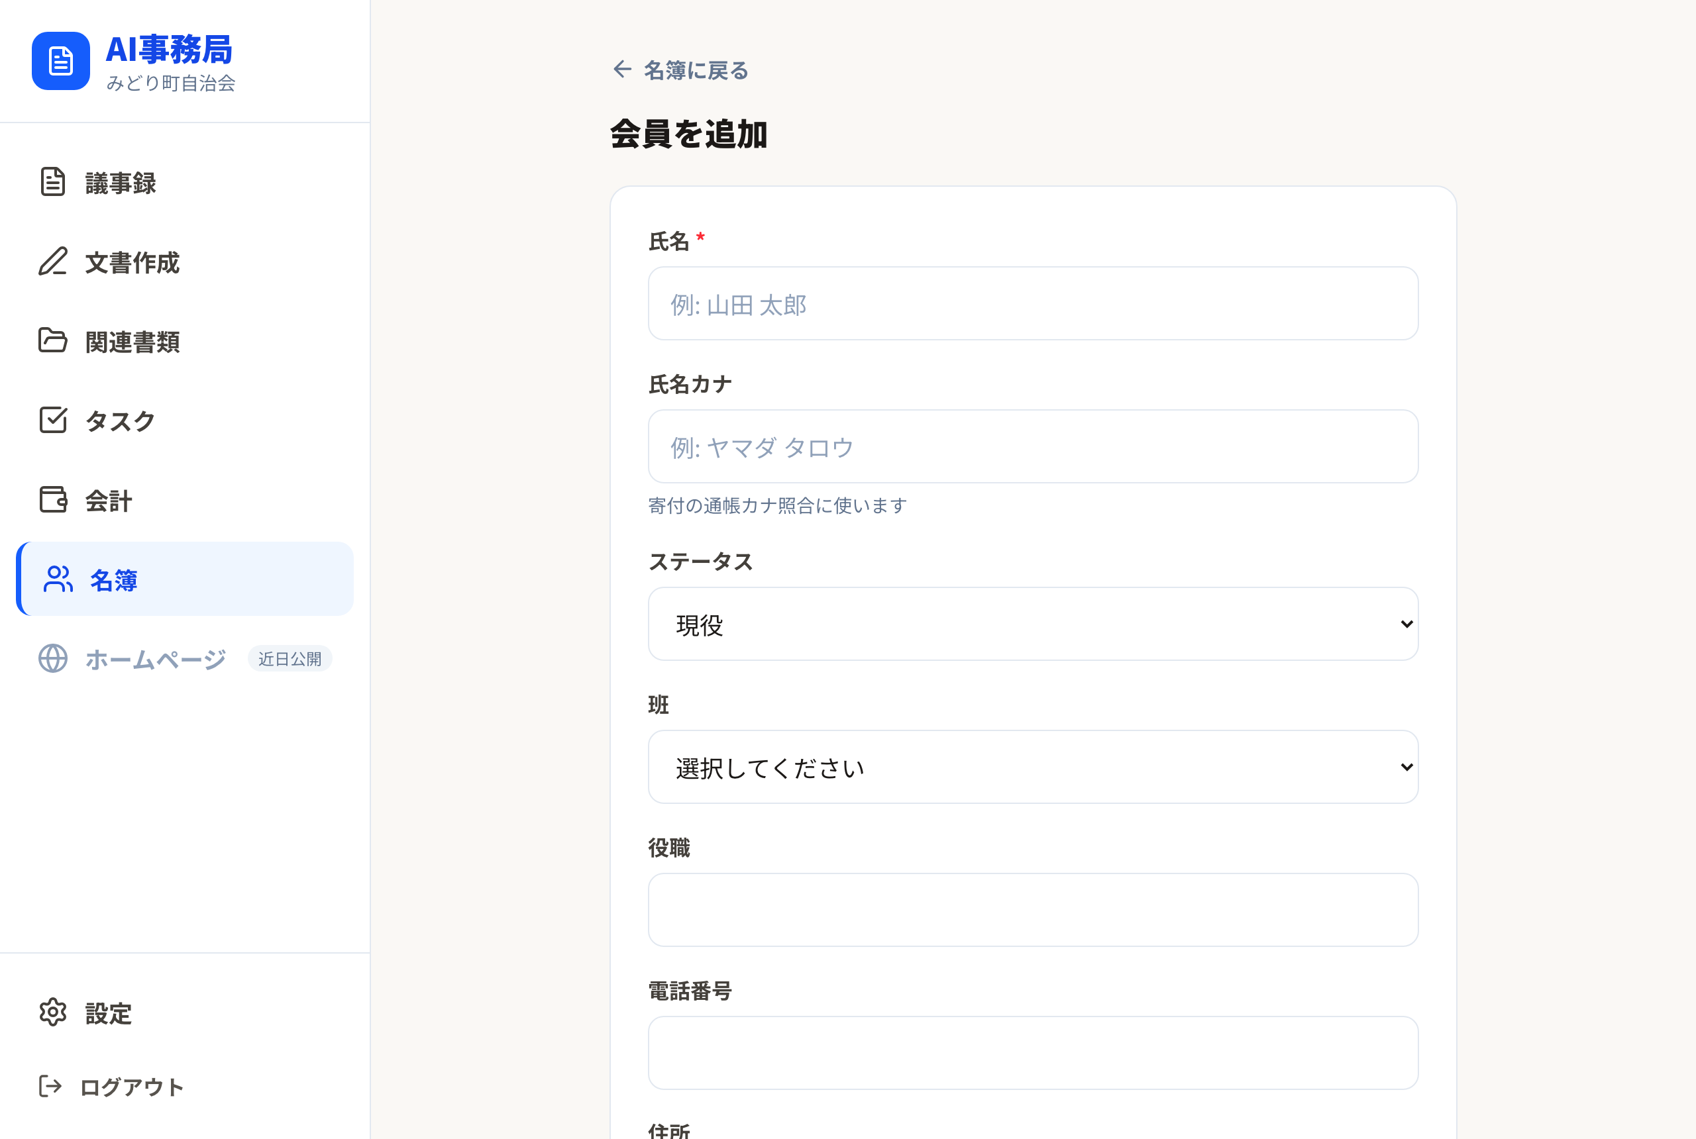Click the 寄付の通帳カナ照合に使います hint text
The height and width of the screenshot is (1139, 1696).
(x=778, y=505)
